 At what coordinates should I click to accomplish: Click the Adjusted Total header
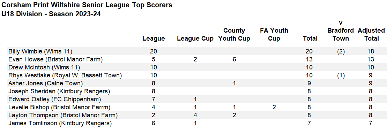[371, 35]
